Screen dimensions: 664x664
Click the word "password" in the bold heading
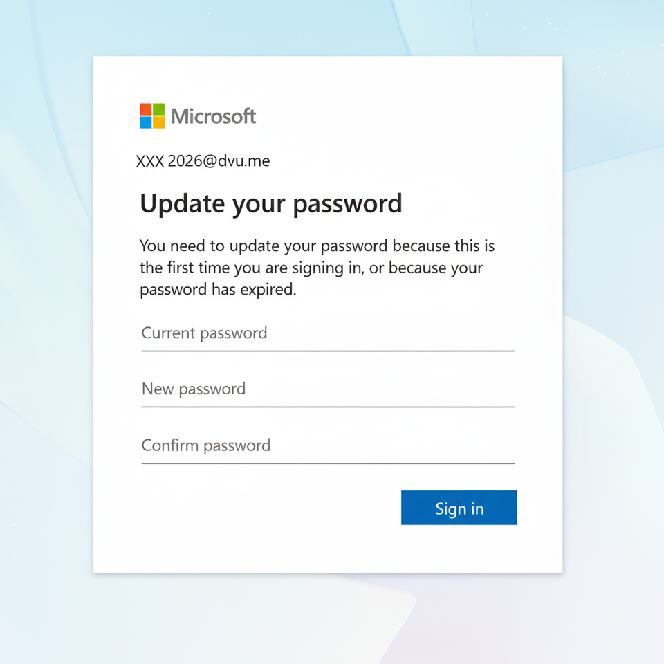tap(347, 204)
